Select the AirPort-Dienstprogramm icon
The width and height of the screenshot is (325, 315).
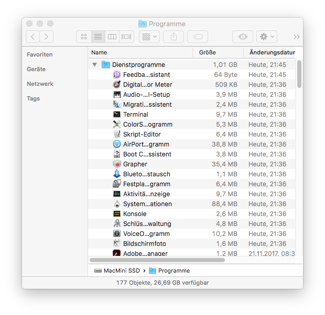tap(117, 144)
